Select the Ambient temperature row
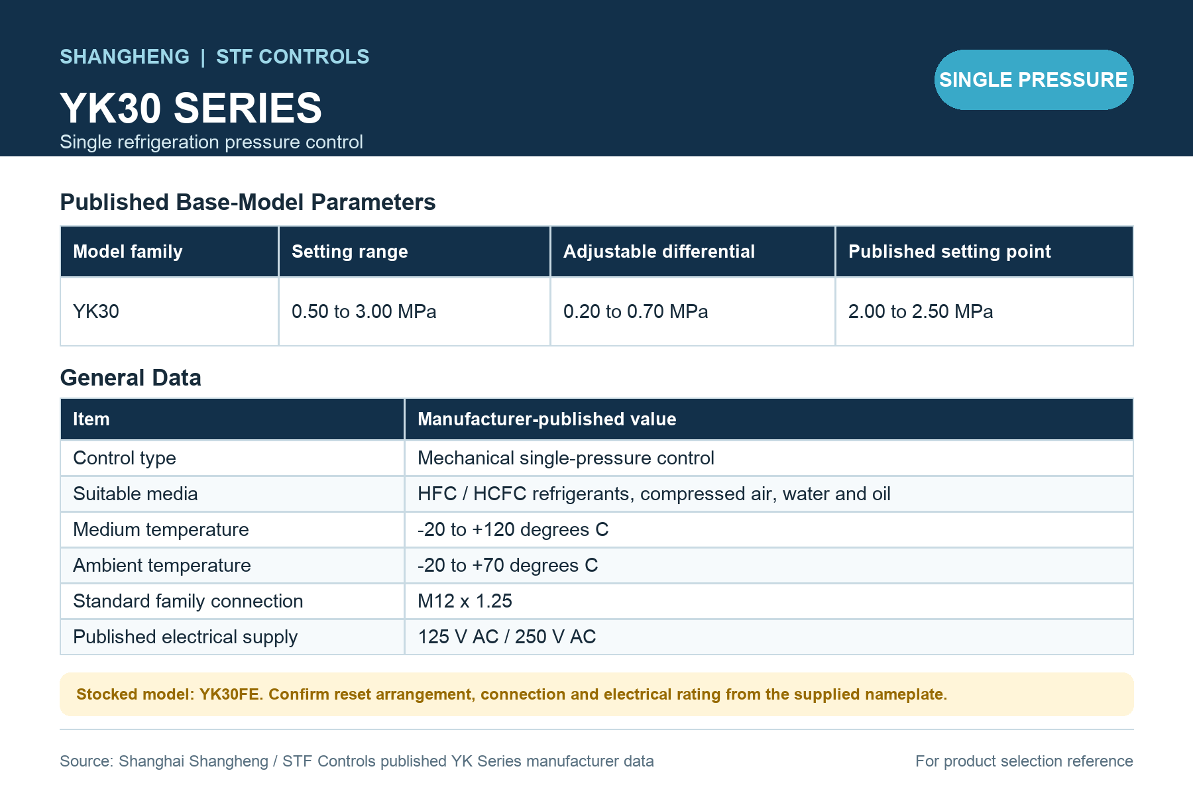This screenshot has height=795, width=1193. tap(596, 565)
